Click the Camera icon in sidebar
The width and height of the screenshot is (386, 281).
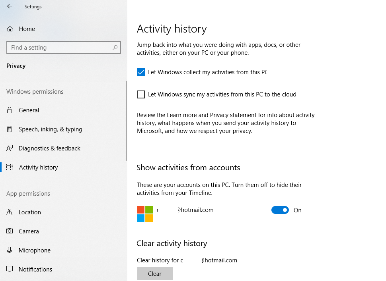(x=10, y=231)
